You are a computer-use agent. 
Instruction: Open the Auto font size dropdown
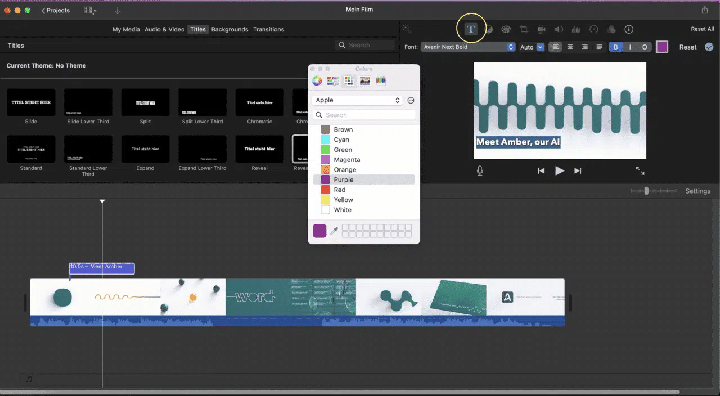[532, 47]
